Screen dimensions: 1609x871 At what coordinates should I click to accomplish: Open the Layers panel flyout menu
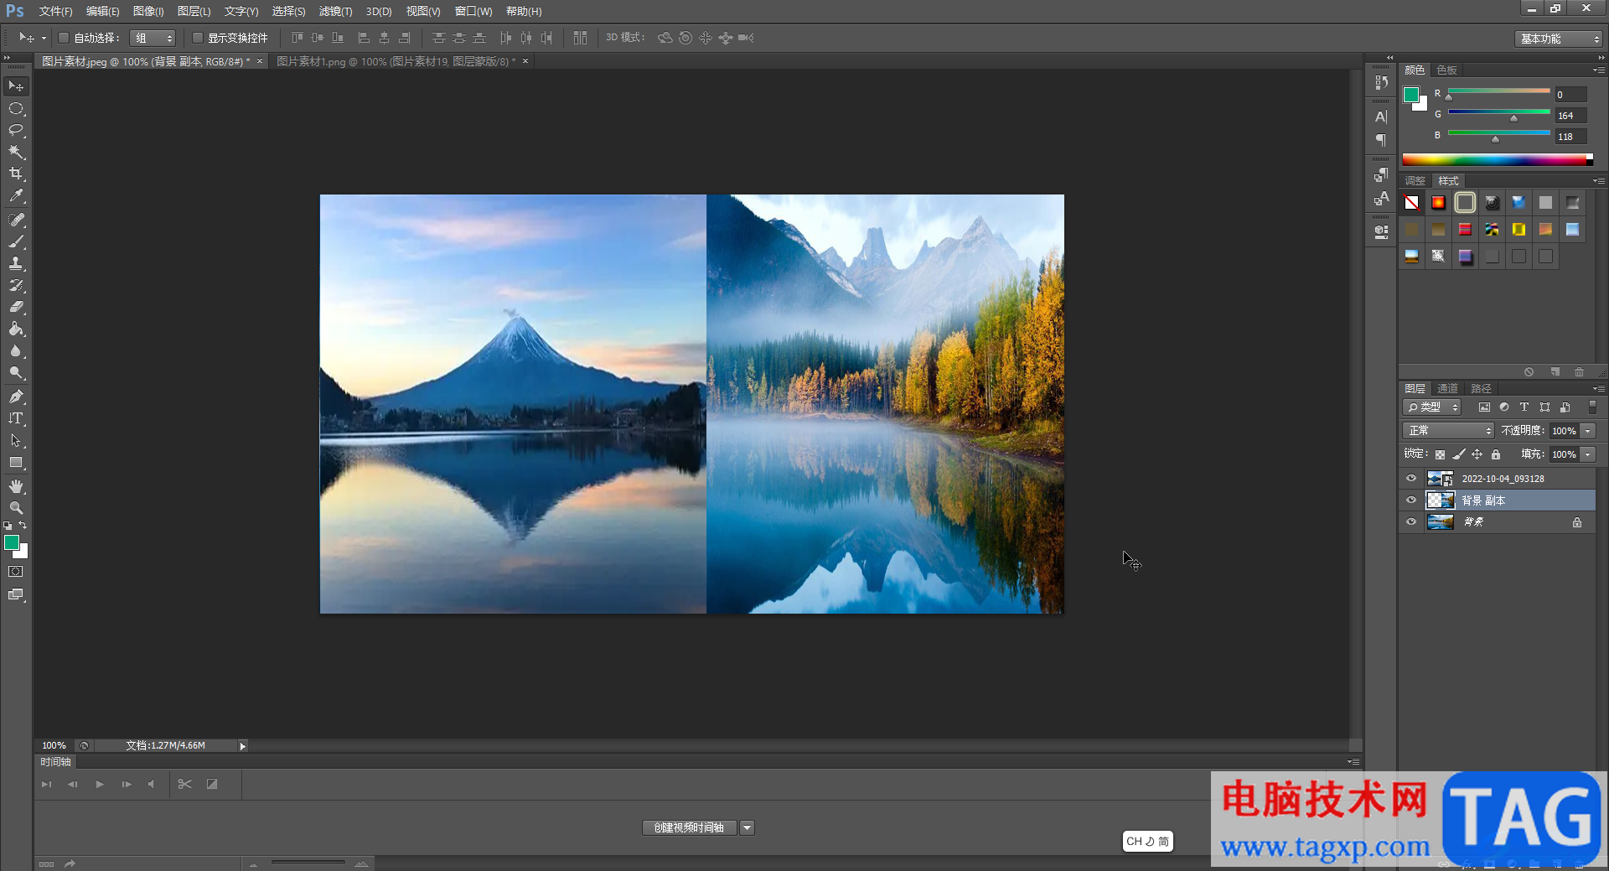[1599, 389]
